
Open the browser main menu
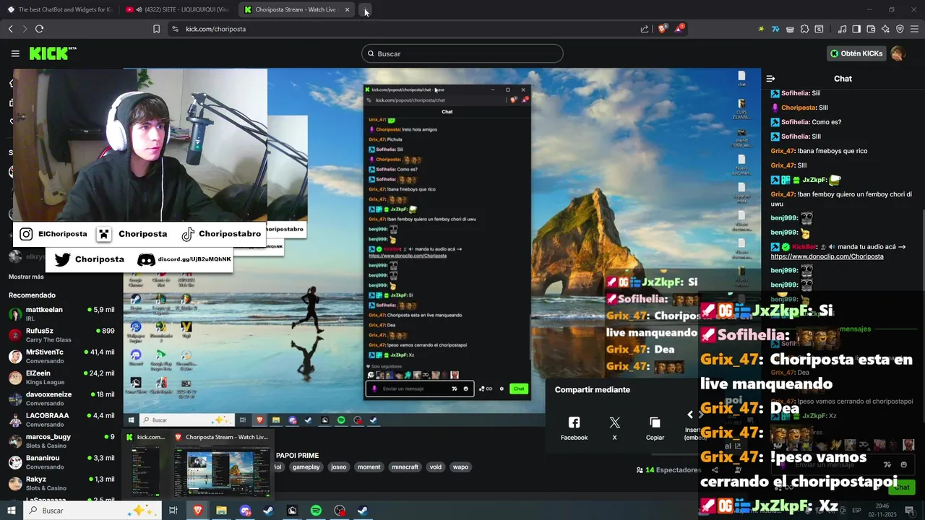pyautogui.click(x=914, y=29)
